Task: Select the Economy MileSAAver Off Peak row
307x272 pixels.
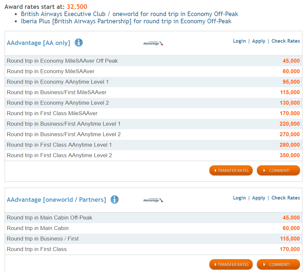Action: click(x=153, y=61)
